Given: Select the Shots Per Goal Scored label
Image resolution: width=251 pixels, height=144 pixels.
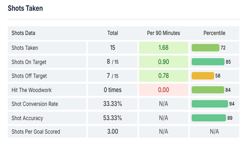Looking at the screenshot, I should pos(36,131).
